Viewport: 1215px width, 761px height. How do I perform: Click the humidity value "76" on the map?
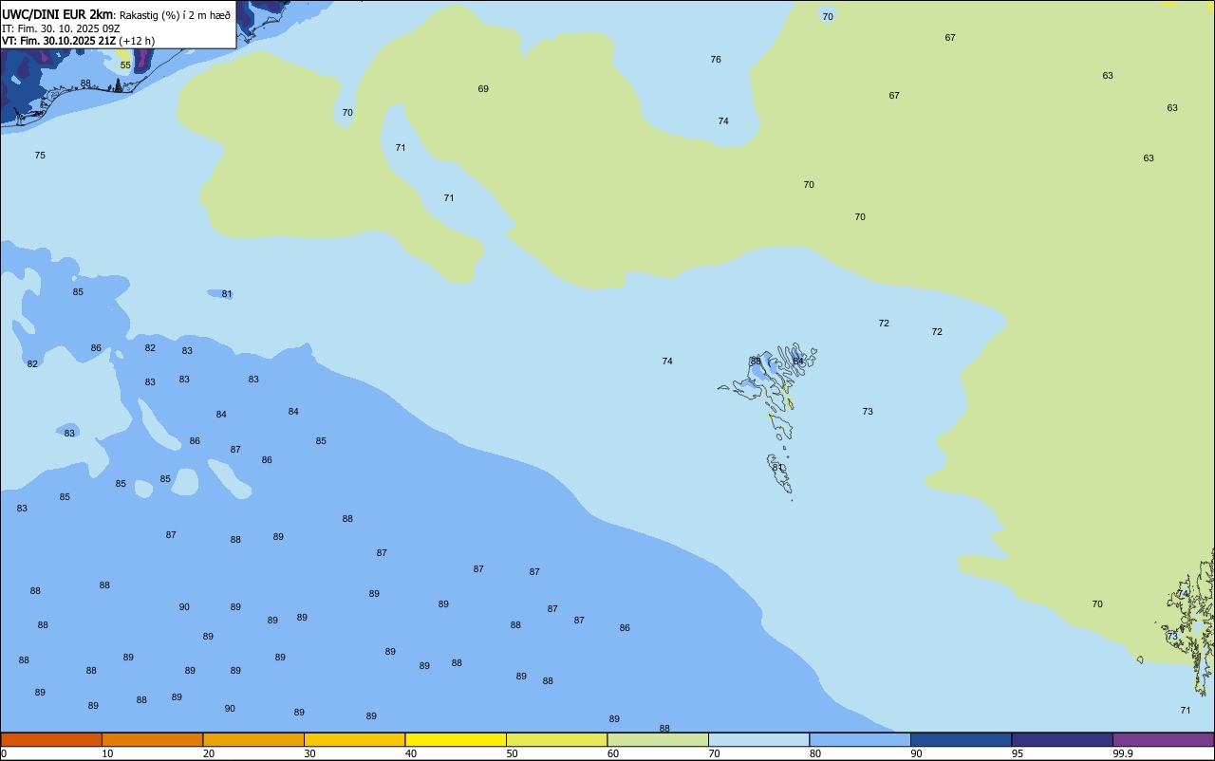click(x=716, y=60)
